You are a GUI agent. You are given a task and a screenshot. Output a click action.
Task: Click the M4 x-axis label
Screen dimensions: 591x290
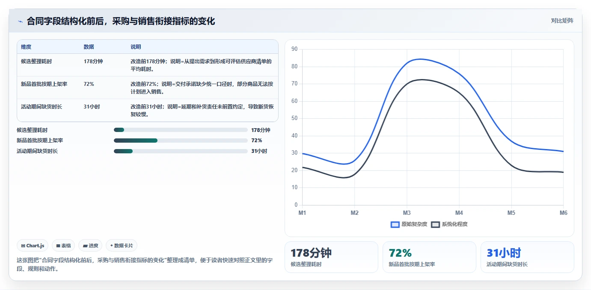tap(459, 213)
